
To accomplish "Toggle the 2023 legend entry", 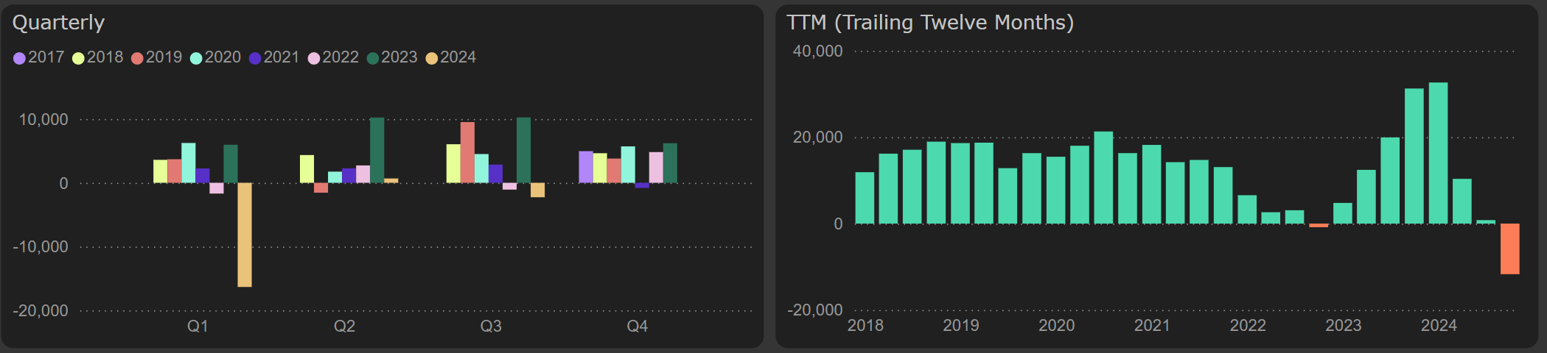I will click(x=392, y=57).
